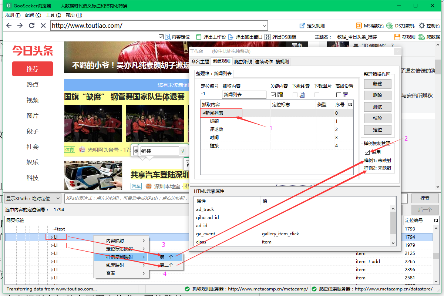
Task: Click the 删除 button
Action: (377, 95)
